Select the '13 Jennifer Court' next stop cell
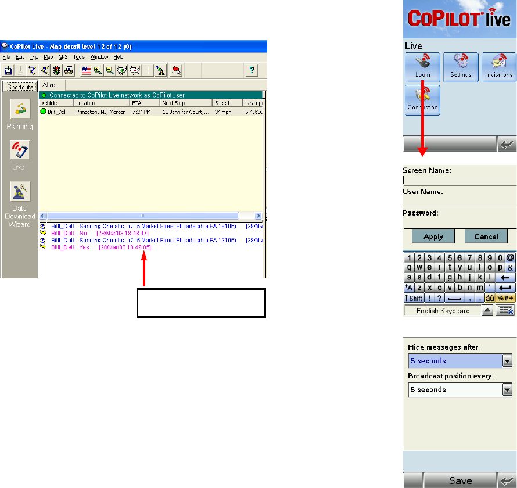This screenshot has height=488, width=517. 185,112
